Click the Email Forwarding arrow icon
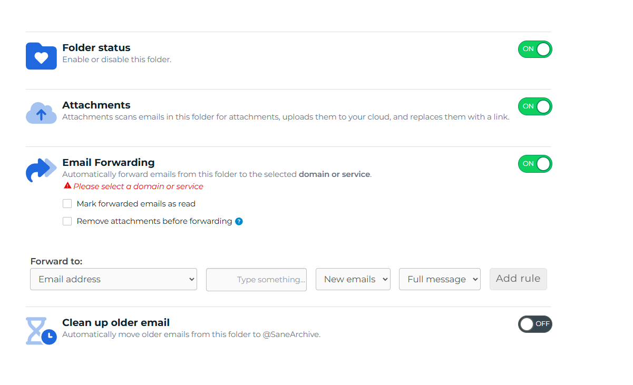633x385 pixels. [41, 170]
